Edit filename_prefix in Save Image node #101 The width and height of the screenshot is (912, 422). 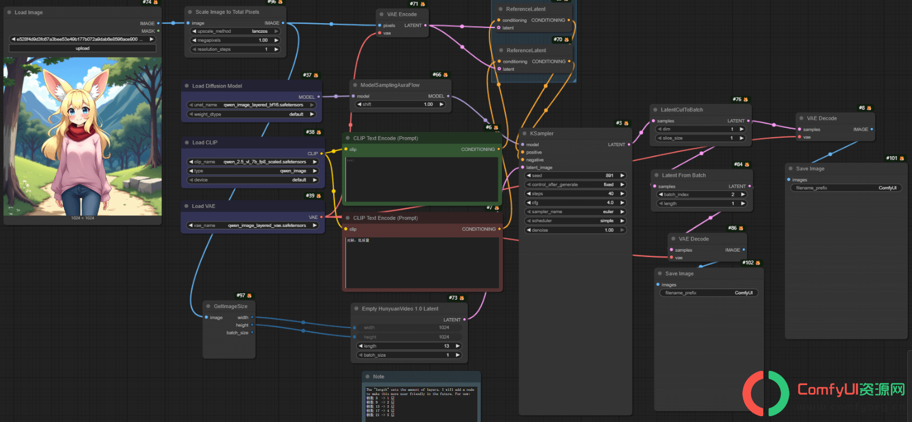pyautogui.click(x=846, y=188)
